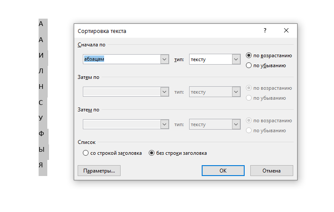Select the по убыванию option for first sort
The image size is (334, 212).
[249, 65]
